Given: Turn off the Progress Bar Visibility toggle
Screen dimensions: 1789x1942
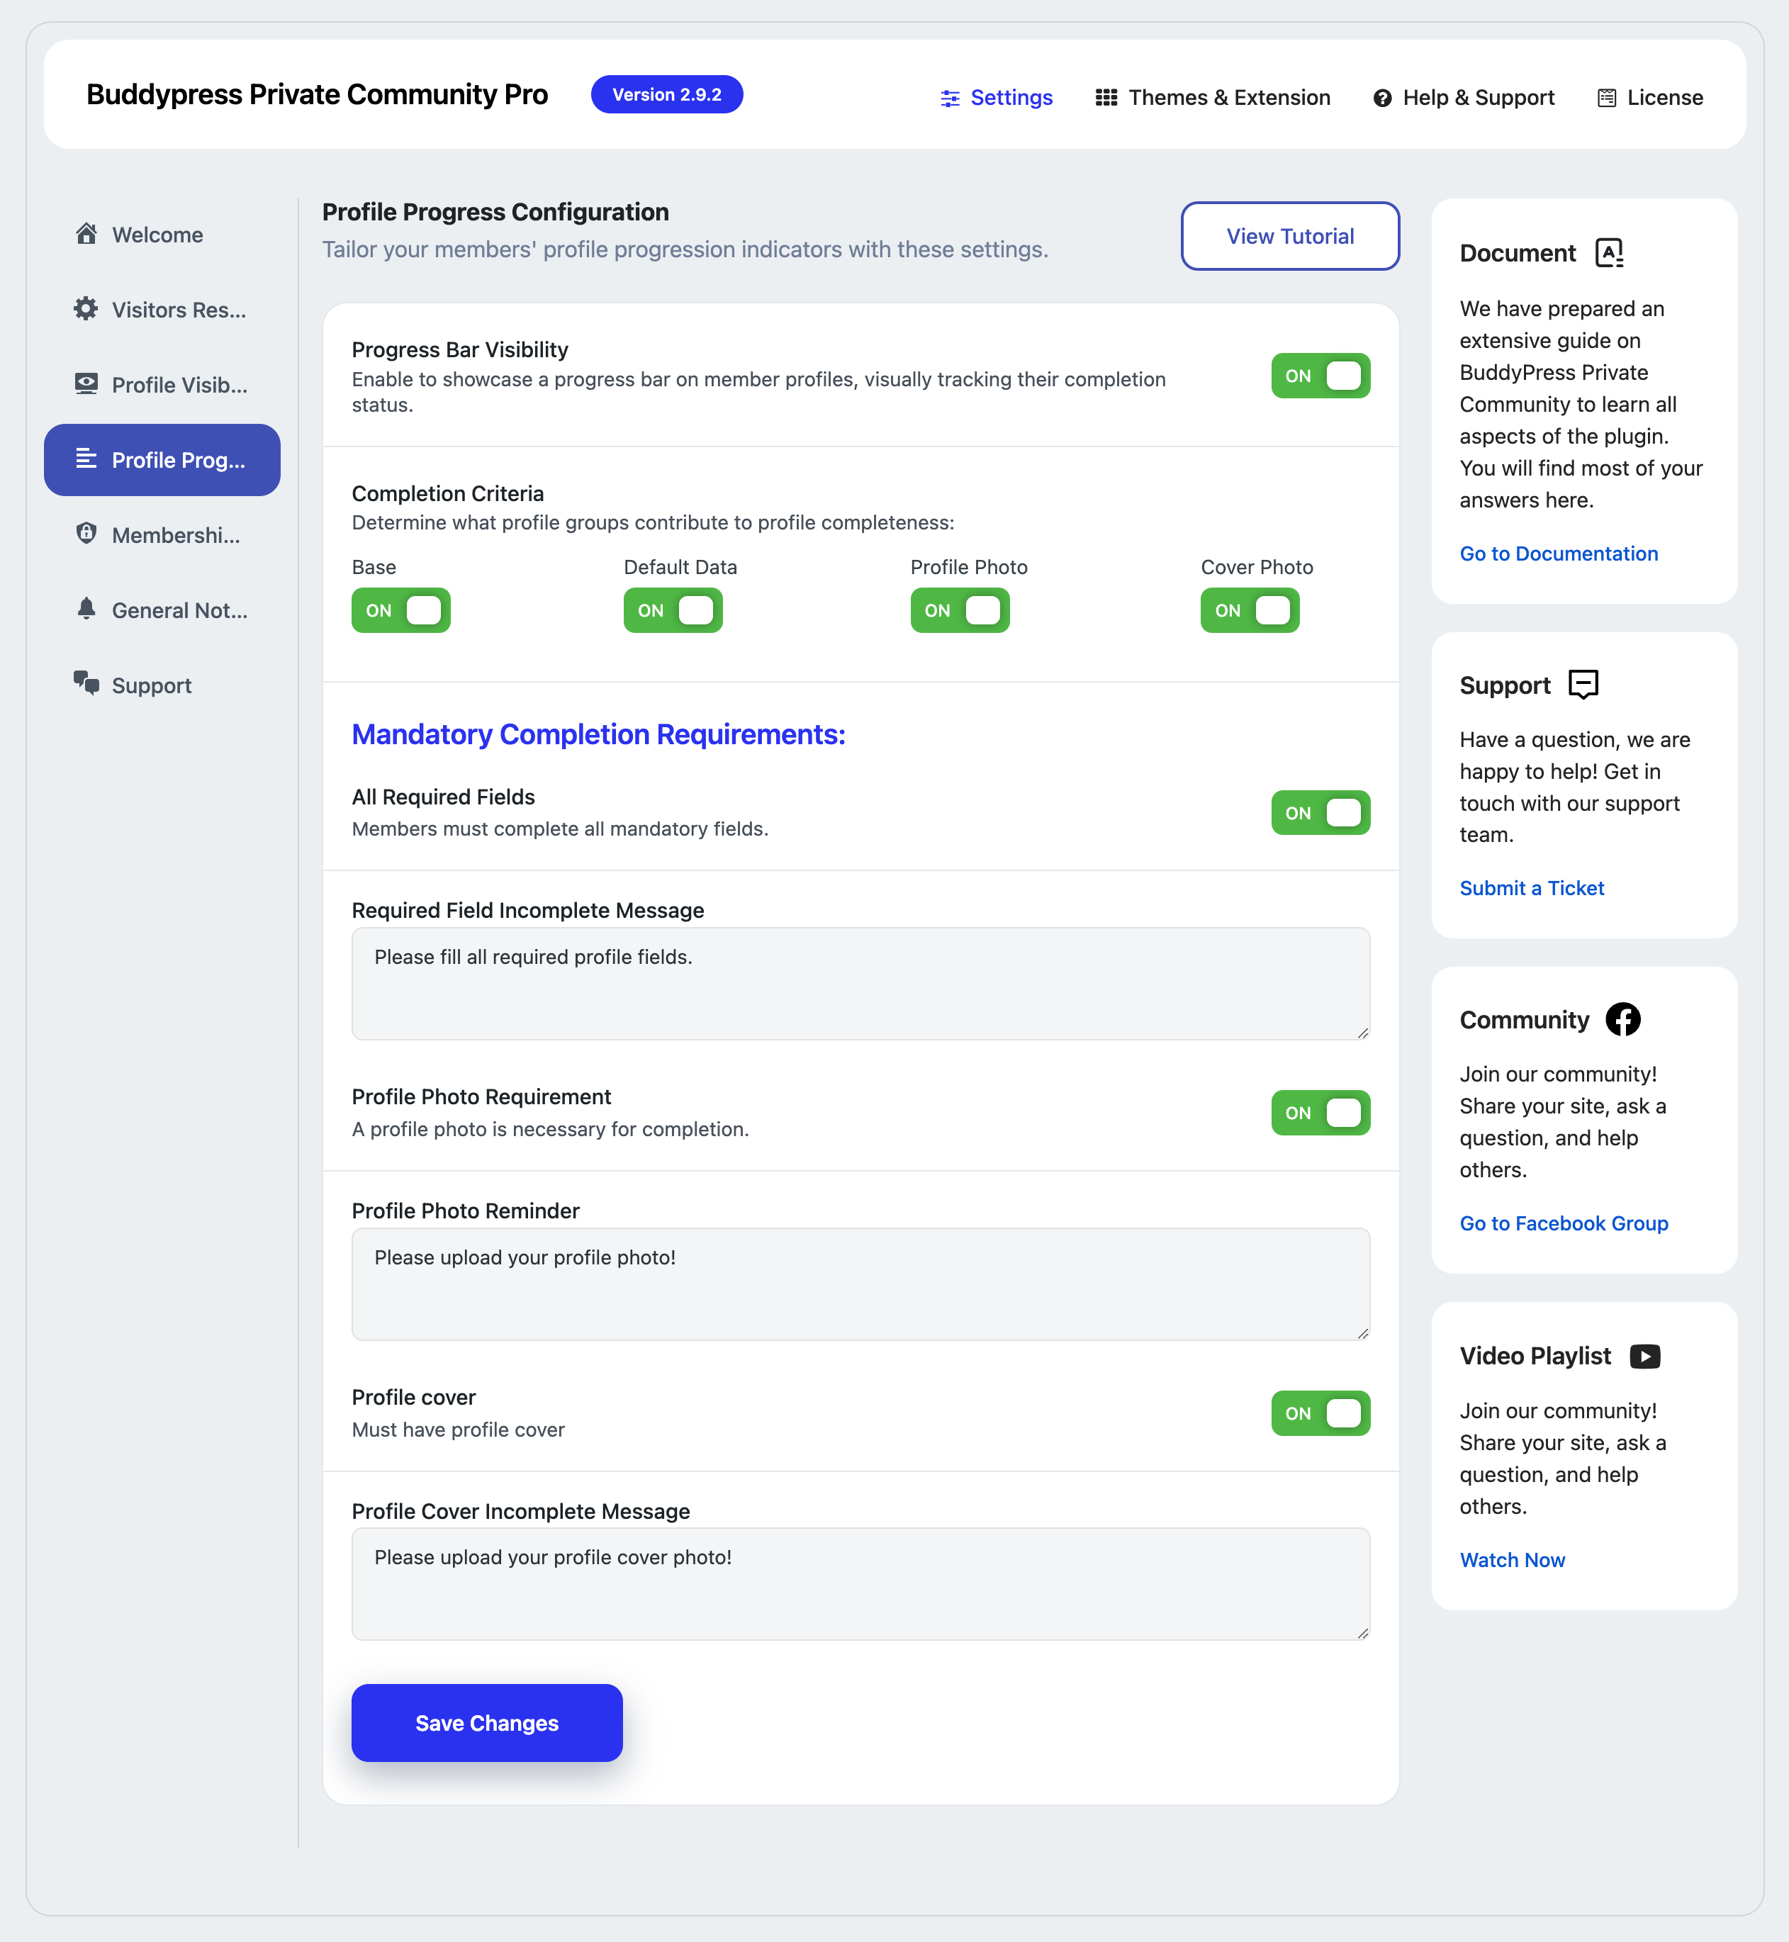Looking at the screenshot, I should pos(1320,376).
